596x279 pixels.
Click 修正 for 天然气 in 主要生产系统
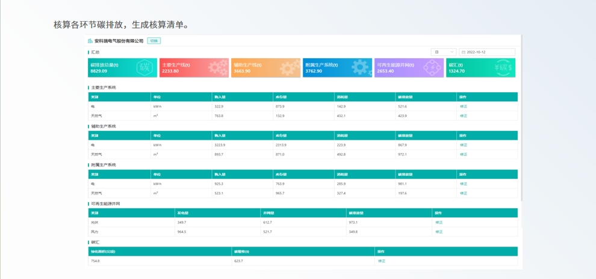(463, 116)
